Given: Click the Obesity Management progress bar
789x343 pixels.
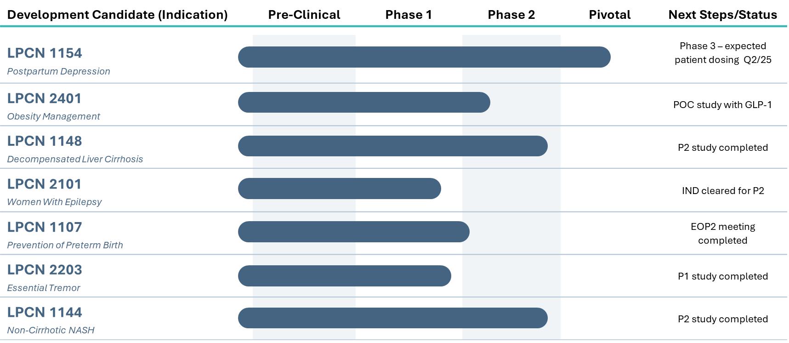Looking at the screenshot, I should coord(364,102).
